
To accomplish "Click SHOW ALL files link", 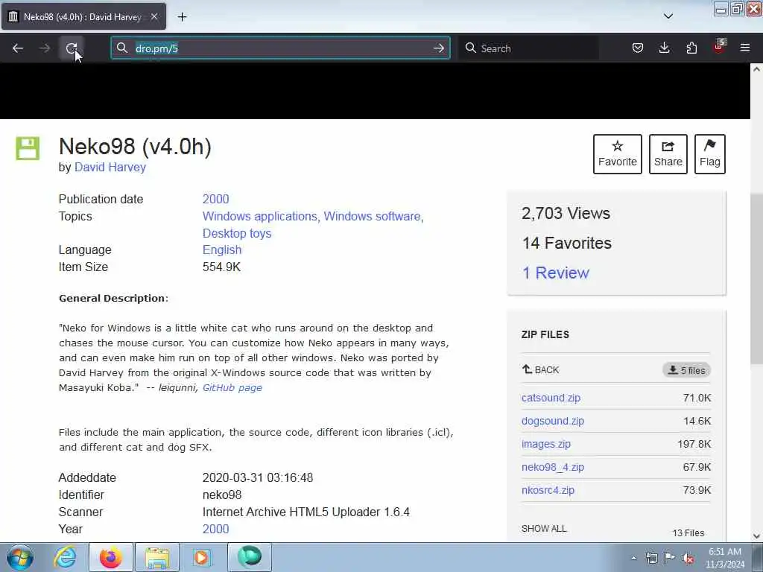I will pyautogui.click(x=544, y=529).
